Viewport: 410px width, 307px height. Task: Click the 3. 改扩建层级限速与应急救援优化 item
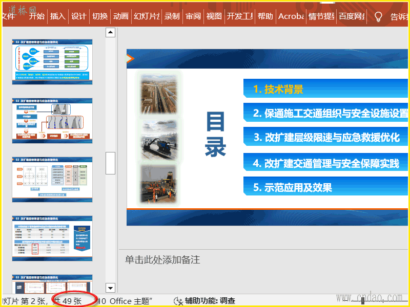click(x=326, y=137)
